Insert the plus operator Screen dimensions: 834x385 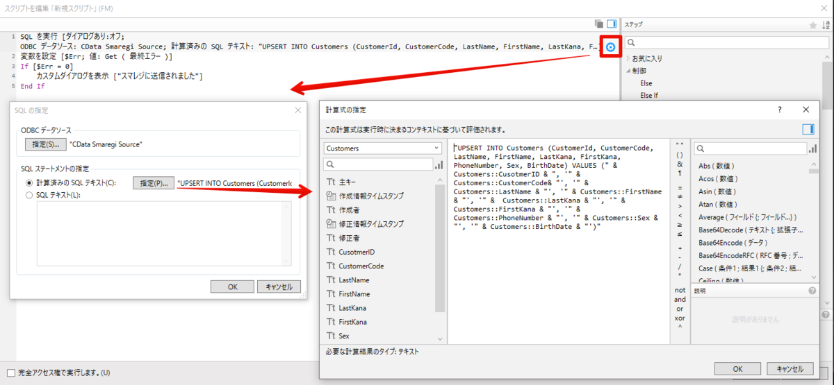(x=680, y=247)
